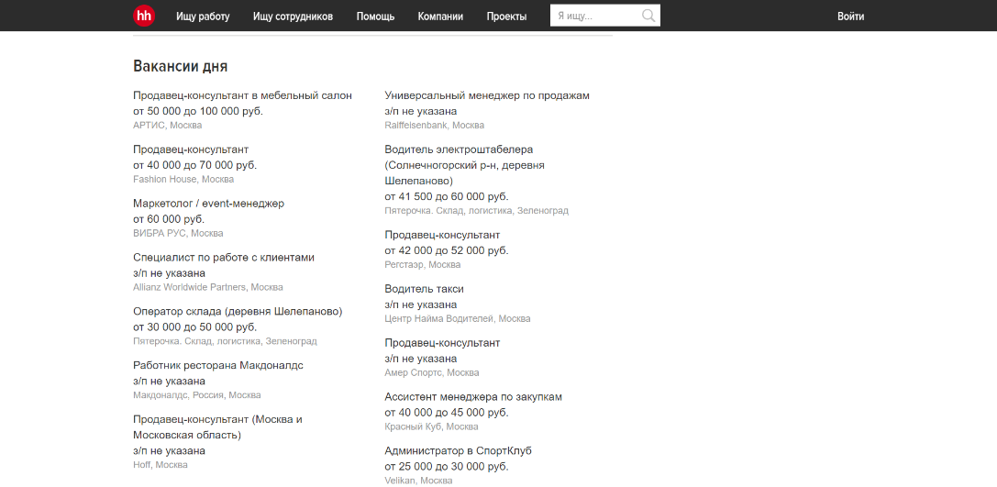
Task: Open Ассистент менеджера по закупкам vacancy
Action: pyautogui.click(x=473, y=397)
